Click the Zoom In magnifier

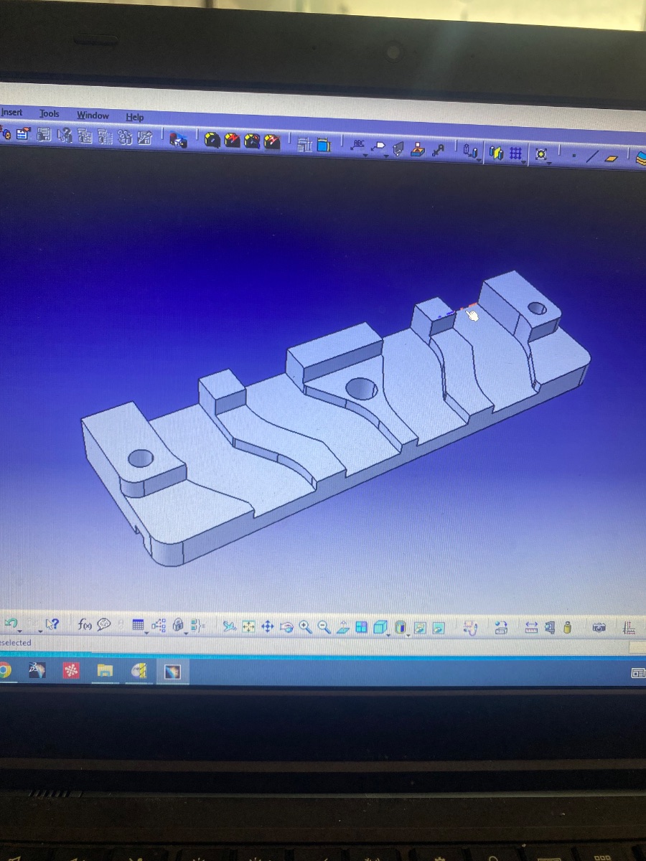306,627
